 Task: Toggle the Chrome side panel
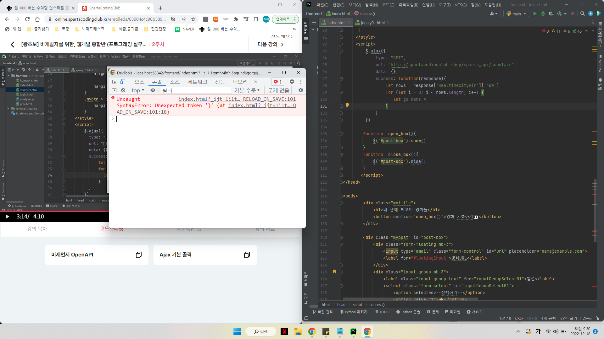tap(256, 19)
